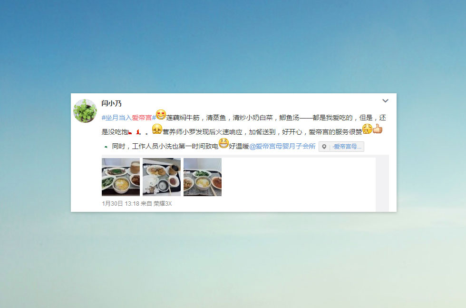Click the thumbs-up emoji
The image size is (466, 308).
378,129
